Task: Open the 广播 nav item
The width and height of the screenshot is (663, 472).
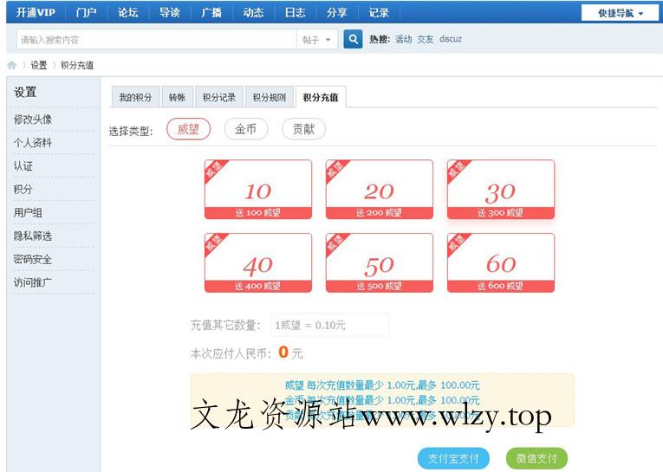Action: [x=211, y=12]
